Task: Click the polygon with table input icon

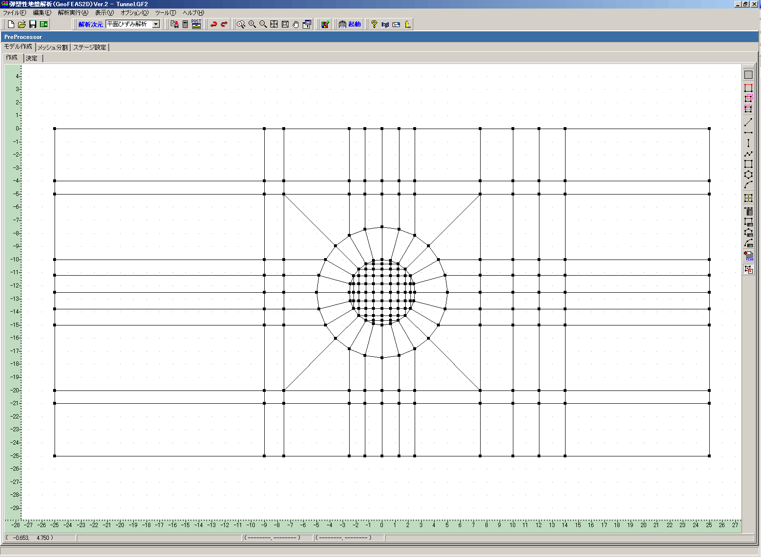Action: [x=748, y=232]
